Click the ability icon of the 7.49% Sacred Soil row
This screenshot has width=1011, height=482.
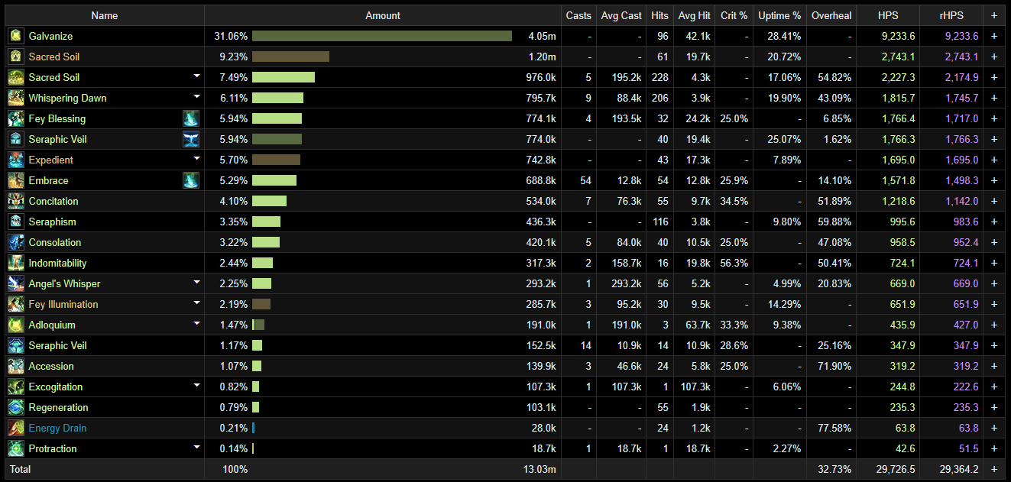tap(16, 77)
